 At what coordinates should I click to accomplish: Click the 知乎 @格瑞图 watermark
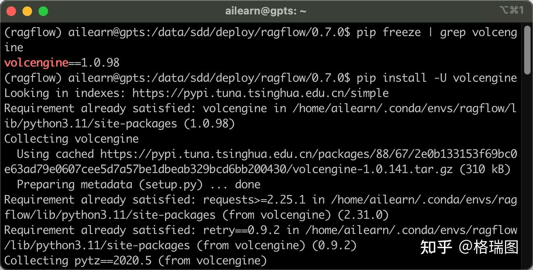(469, 247)
